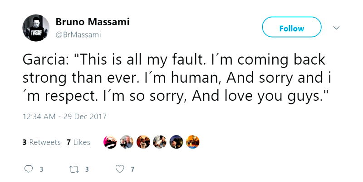Image resolution: width=363 pixels, height=182 pixels.
Task: Click the fifth liker avatar with dark blue background
Action: click(176, 142)
